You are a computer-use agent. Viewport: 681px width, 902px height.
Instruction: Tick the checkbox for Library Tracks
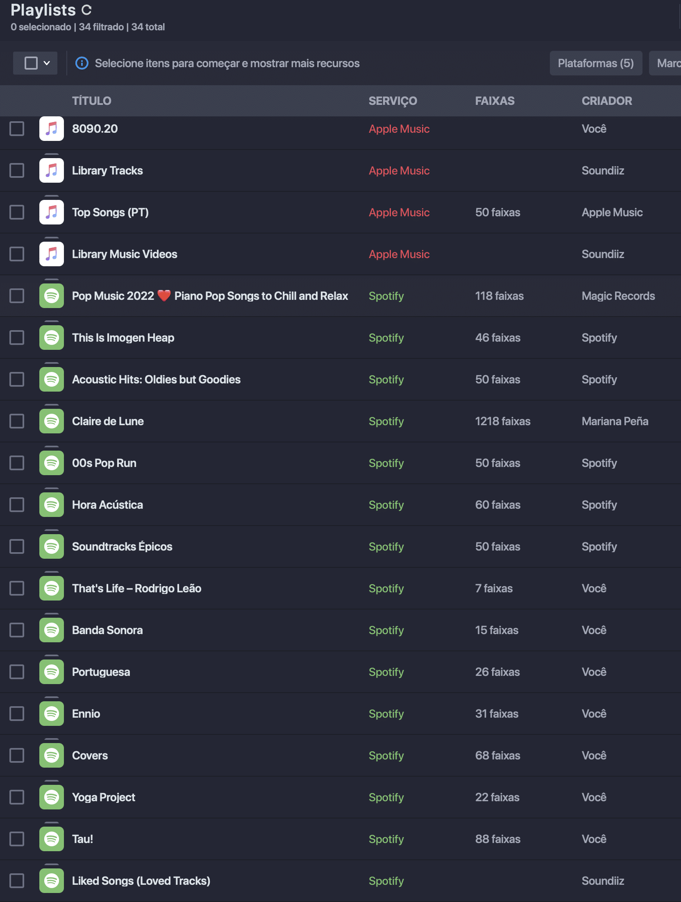coord(17,170)
